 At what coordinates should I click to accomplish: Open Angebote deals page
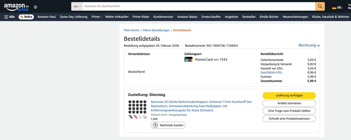click(x=231, y=17)
